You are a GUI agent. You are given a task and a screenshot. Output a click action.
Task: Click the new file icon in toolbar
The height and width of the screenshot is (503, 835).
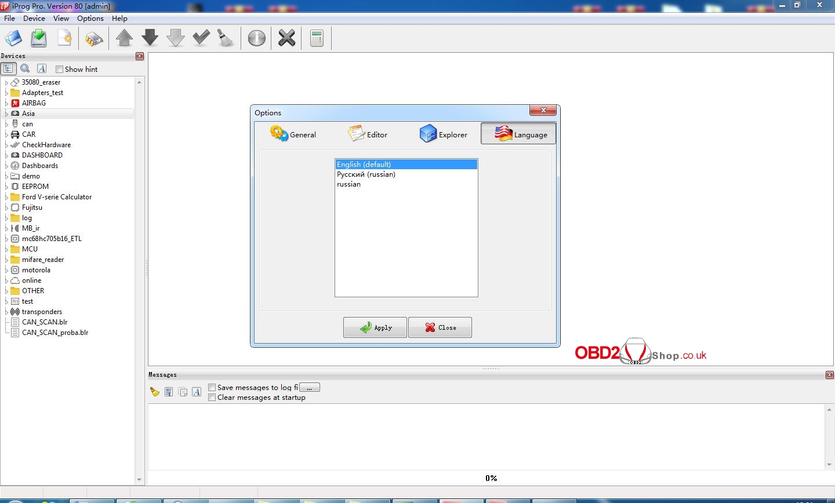(65, 39)
